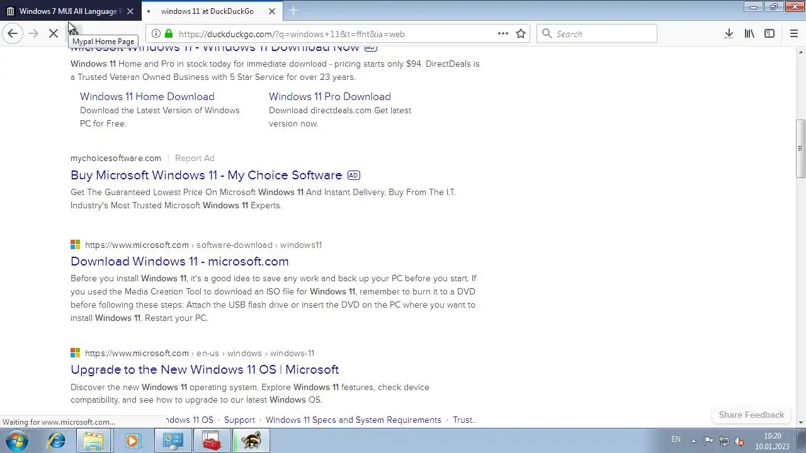Open the Windows 11 Home Download link
Viewport: 806px width, 453px height.
[x=147, y=96]
